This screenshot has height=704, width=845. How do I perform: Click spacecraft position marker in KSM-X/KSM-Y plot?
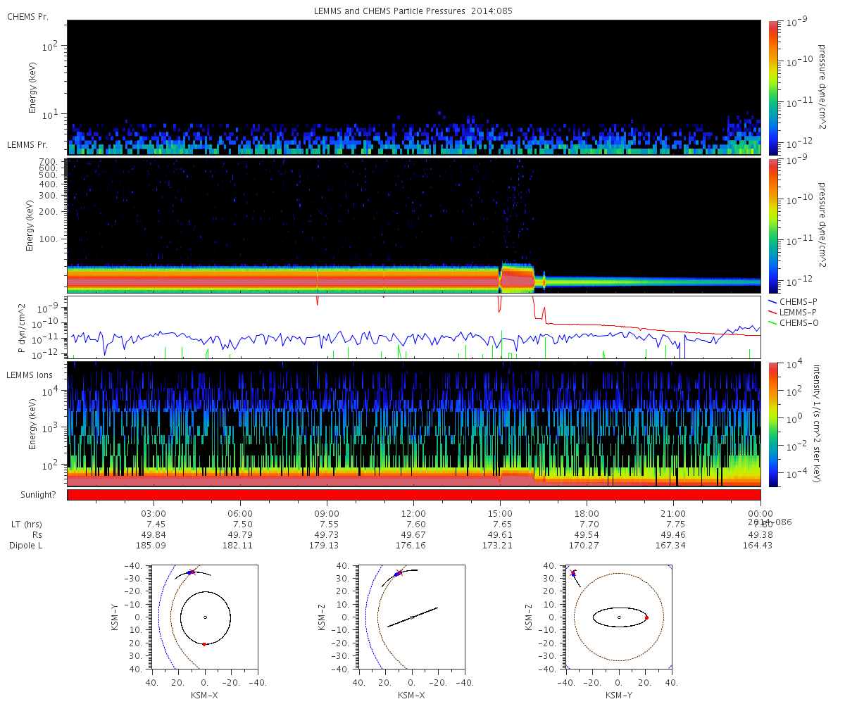click(x=190, y=572)
